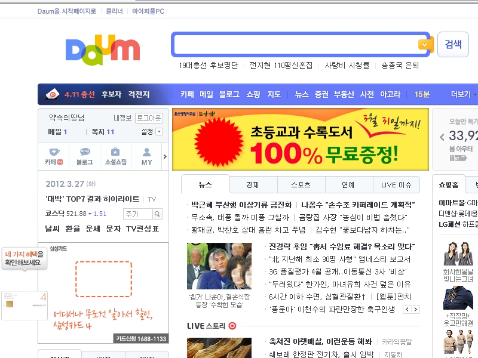Screen dimensions: 478x358
Task: Switch to the LIVE 이슈 tab
Action: pyautogui.click(x=396, y=185)
